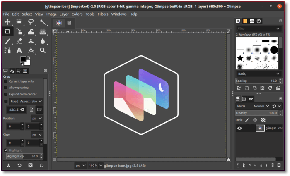
Task: Open the 100% zoom level dropdown
Action: (101, 166)
